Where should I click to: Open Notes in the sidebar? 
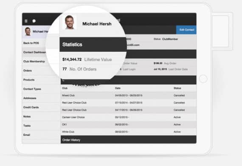27,116
